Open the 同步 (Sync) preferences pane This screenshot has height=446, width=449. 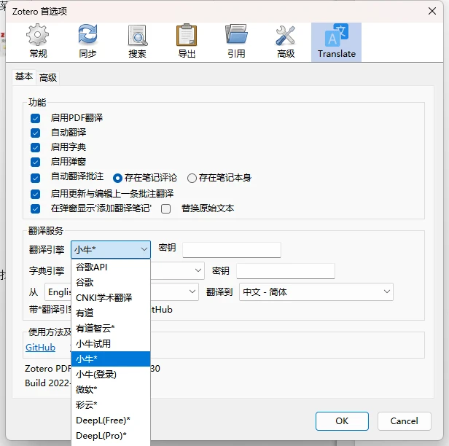pos(87,42)
